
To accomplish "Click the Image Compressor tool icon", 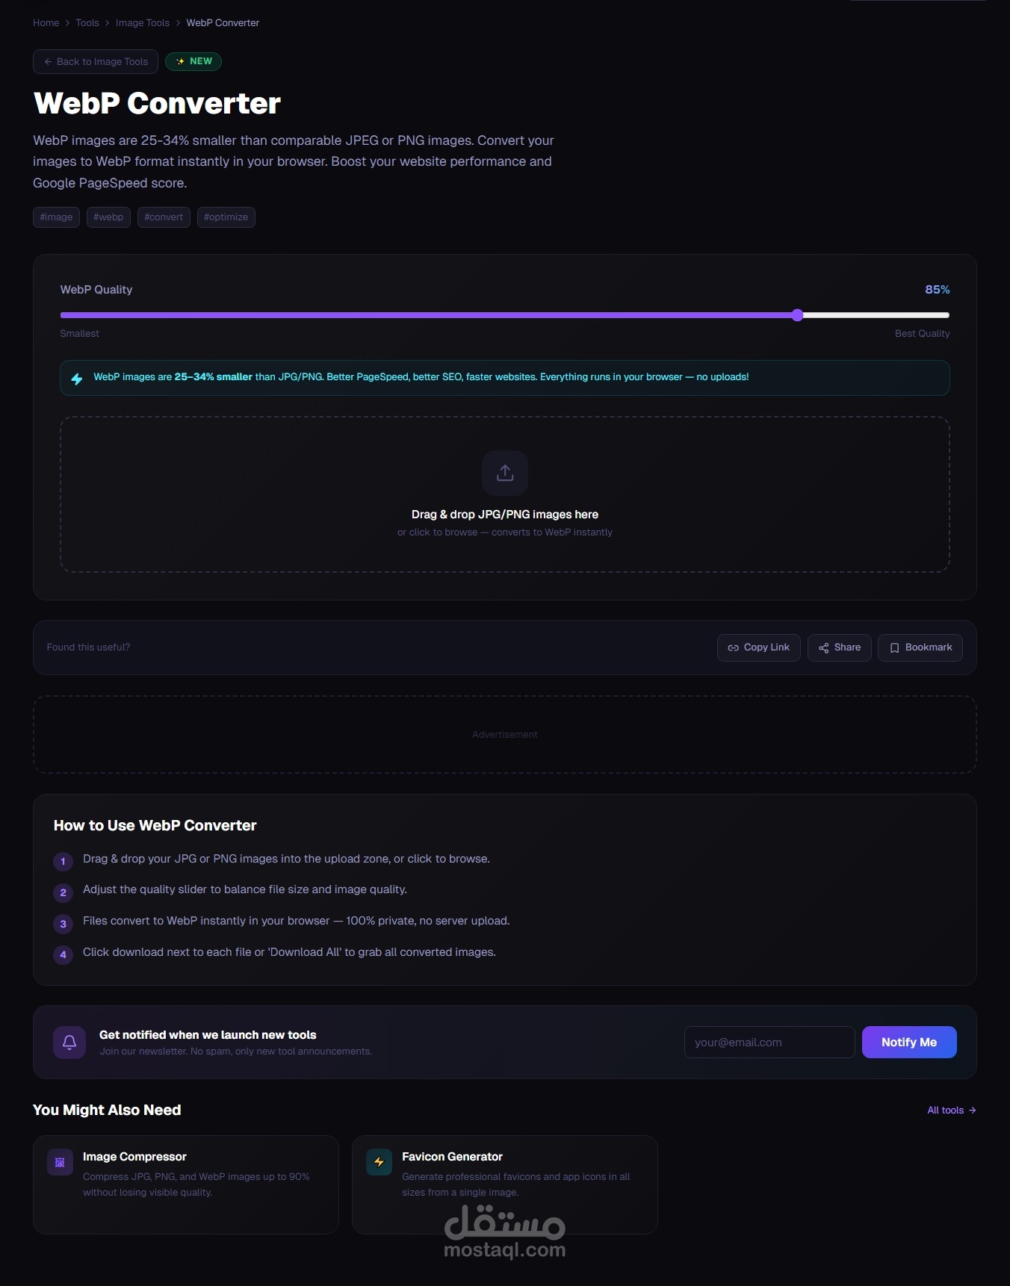I will [x=60, y=1162].
